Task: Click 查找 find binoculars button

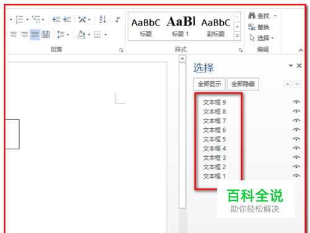Action: (259, 15)
